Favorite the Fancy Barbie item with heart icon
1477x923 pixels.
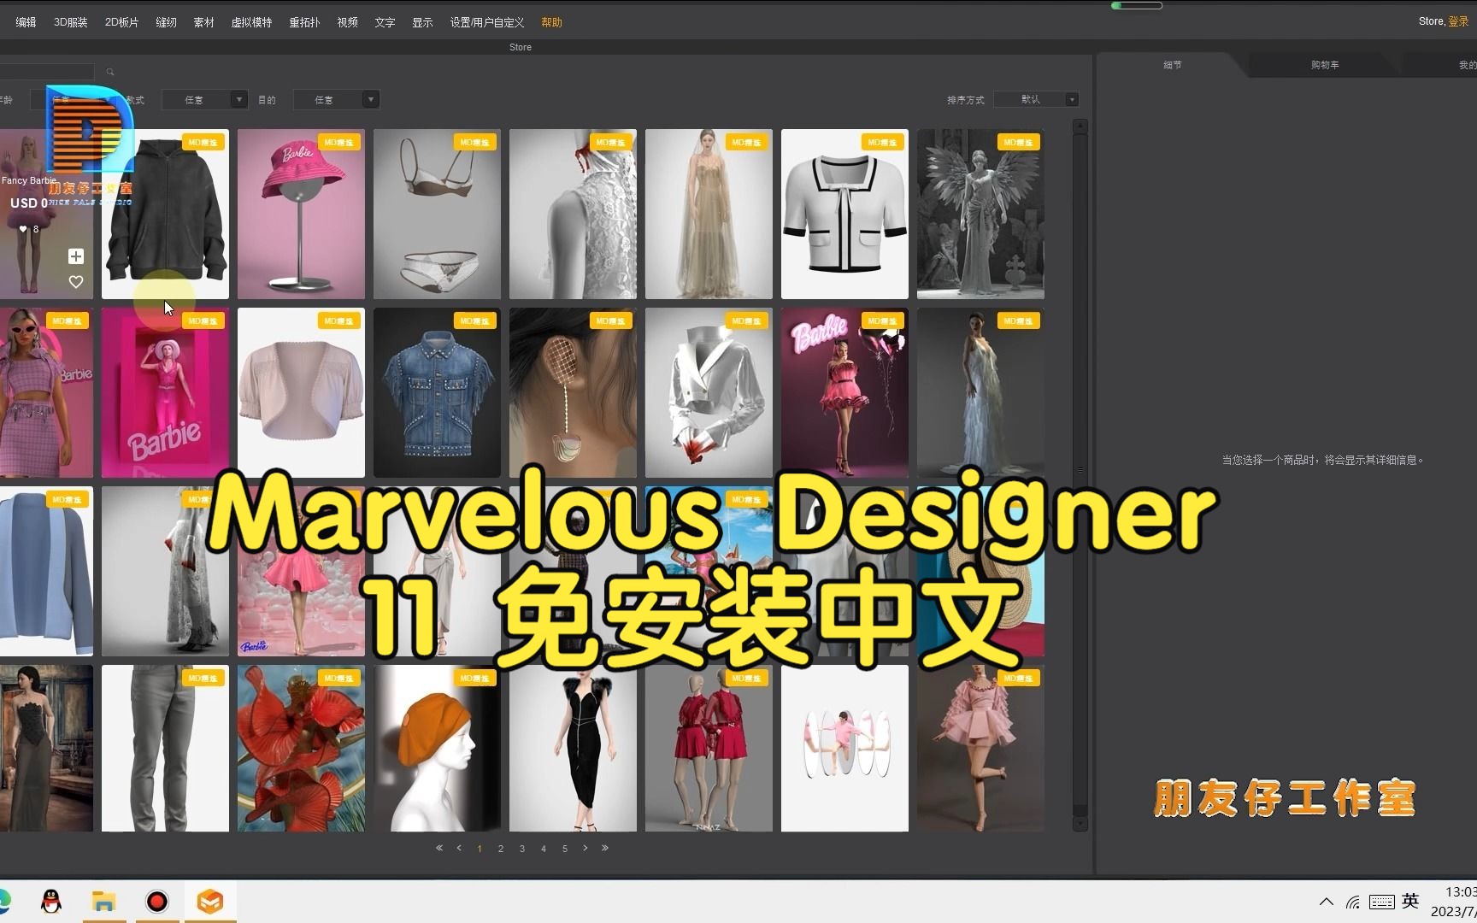(76, 282)
